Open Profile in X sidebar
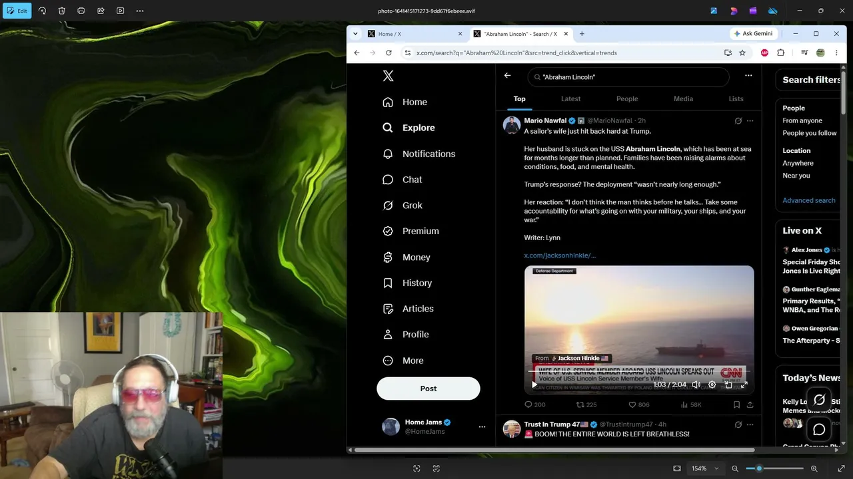The width and height of the screenshot is (853, 479). click(406, 335)
